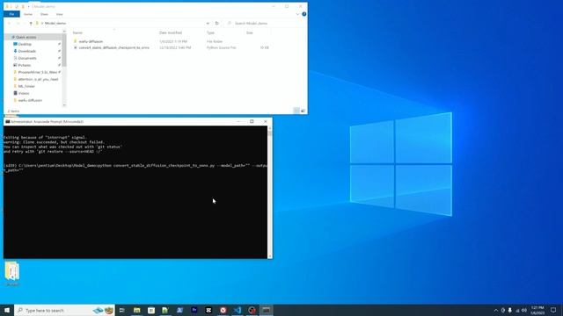Click the Anaconda Prompt command line text

pos(135,168)
